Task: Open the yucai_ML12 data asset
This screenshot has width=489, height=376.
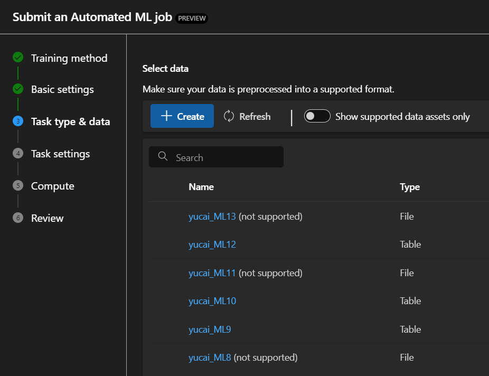Action: pyautogui.click(x=212, y=245)
